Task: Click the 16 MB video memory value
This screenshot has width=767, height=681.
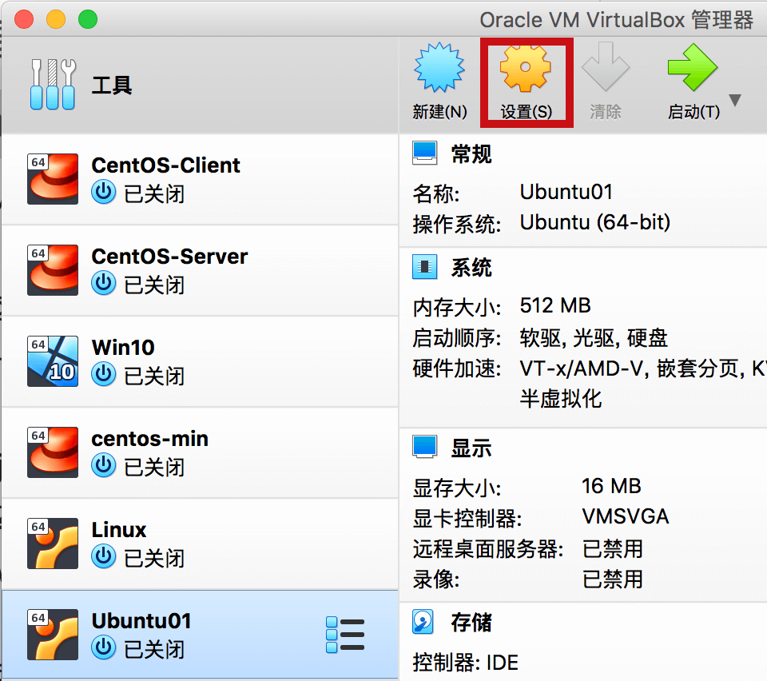Action: click(611, 486)
